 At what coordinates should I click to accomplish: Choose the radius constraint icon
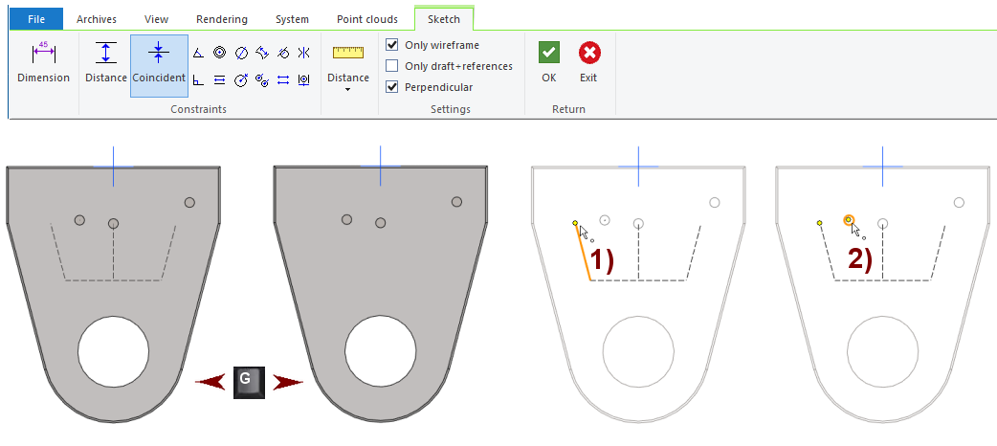240,80
